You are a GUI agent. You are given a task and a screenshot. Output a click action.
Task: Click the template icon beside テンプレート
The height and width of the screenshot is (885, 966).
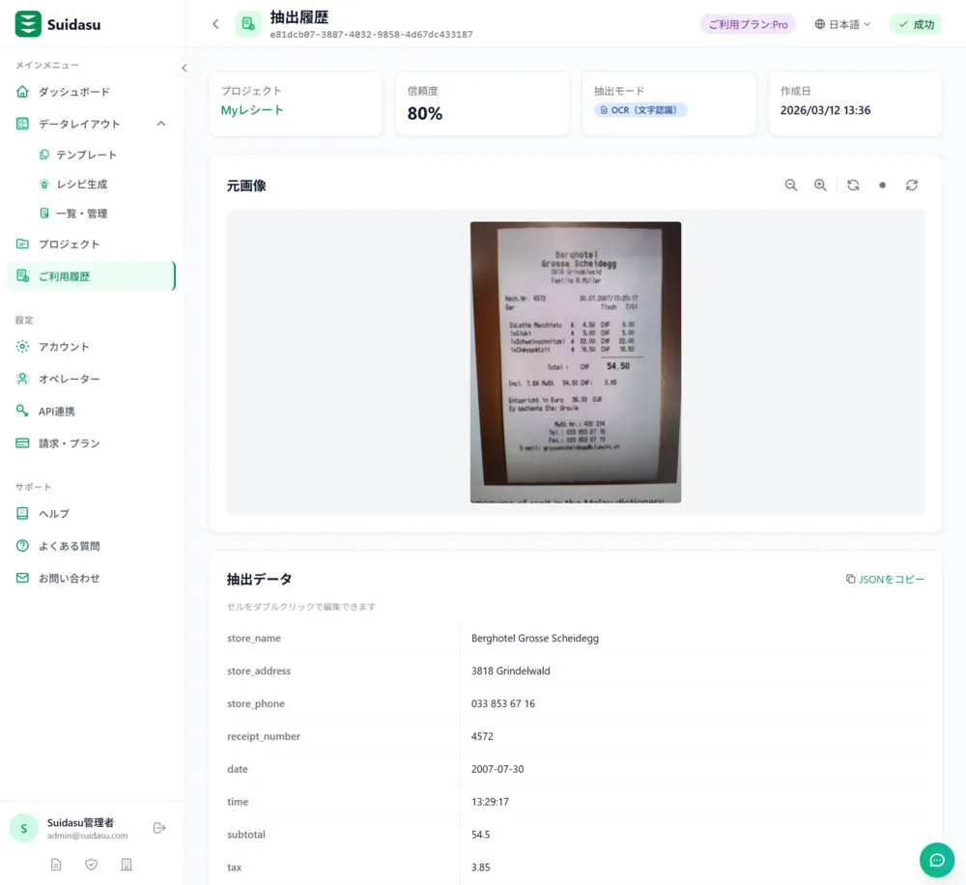click(x=44, y=155)
